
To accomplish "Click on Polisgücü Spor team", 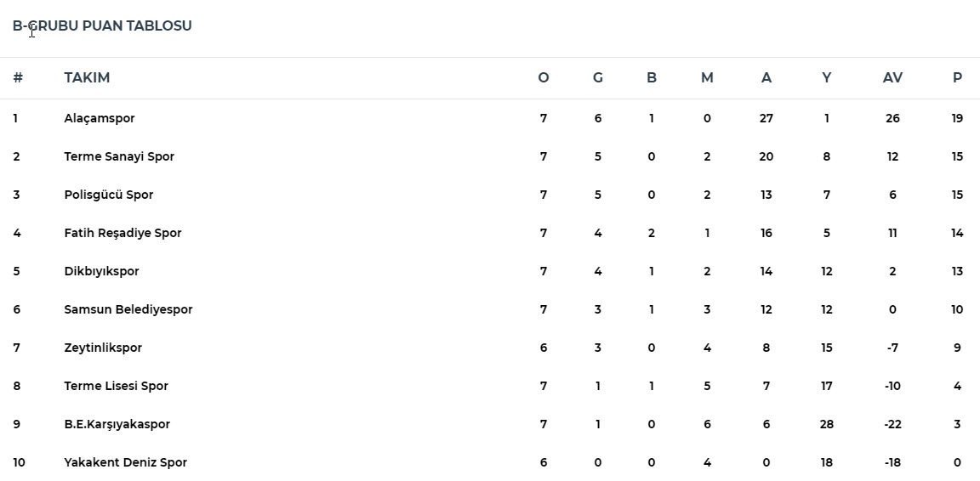I will click(x=109, y=195).
